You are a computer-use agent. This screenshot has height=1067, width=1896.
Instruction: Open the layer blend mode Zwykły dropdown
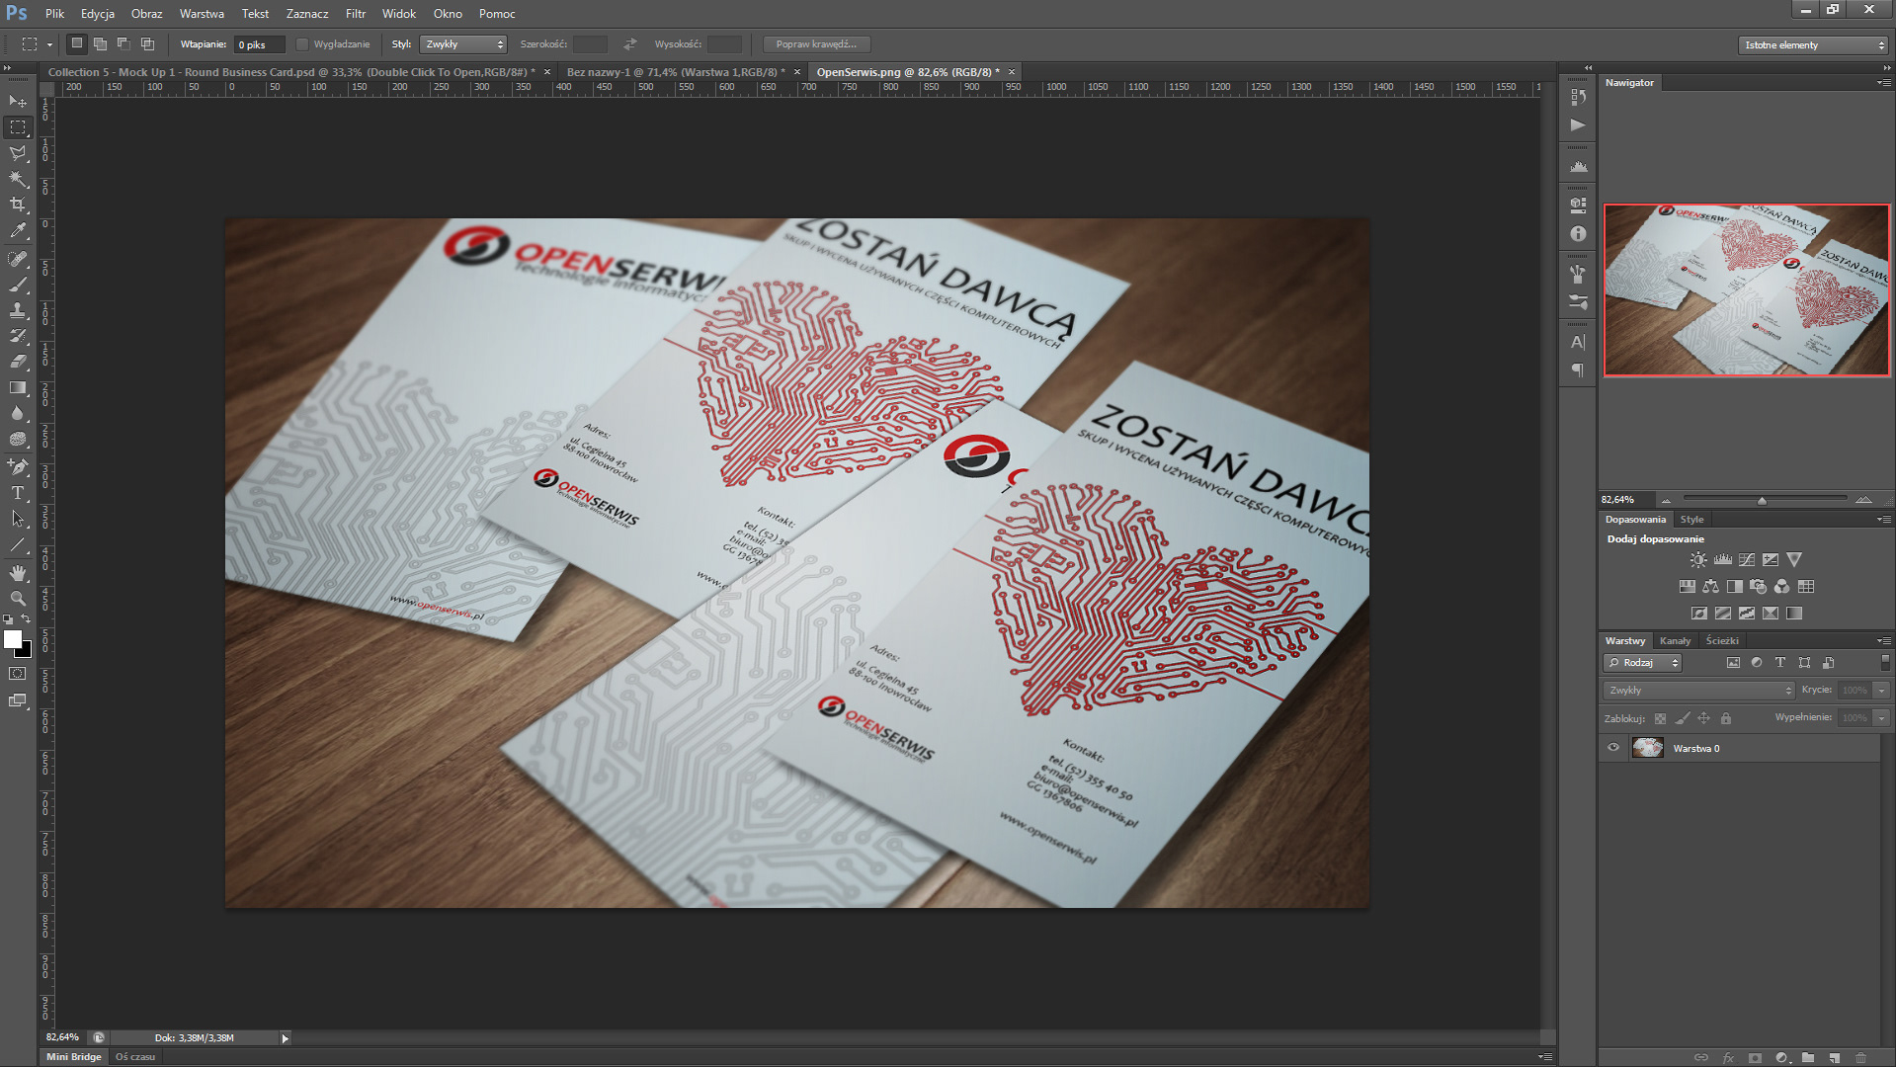pyautogui.click(x=1698, y=691)
